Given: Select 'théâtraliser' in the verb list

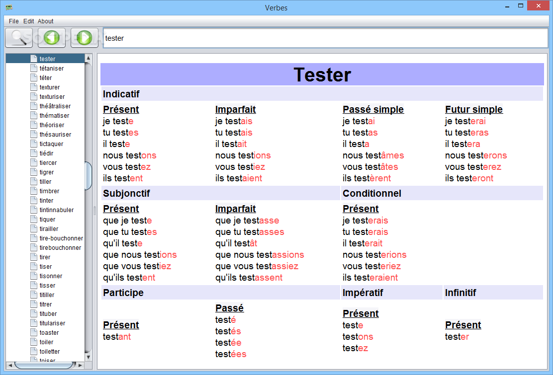Looking at the screenshot, I should [x=55, y=106].
